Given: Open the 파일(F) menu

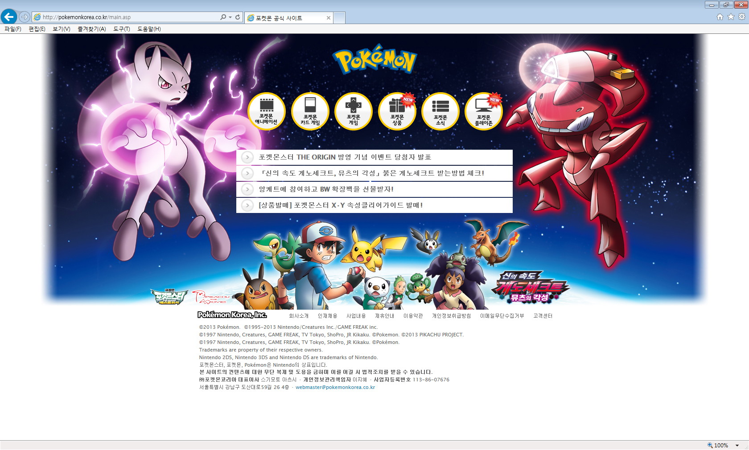Looking at the screenshot, I should 13,29.
